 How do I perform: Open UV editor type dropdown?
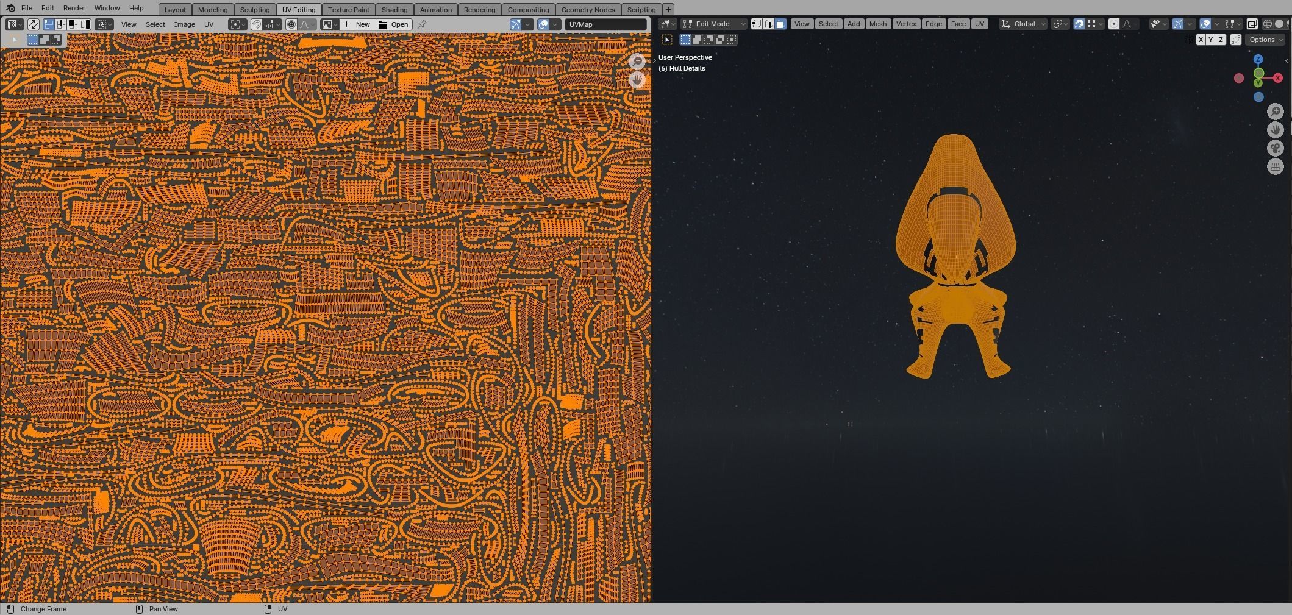[14, 24]
